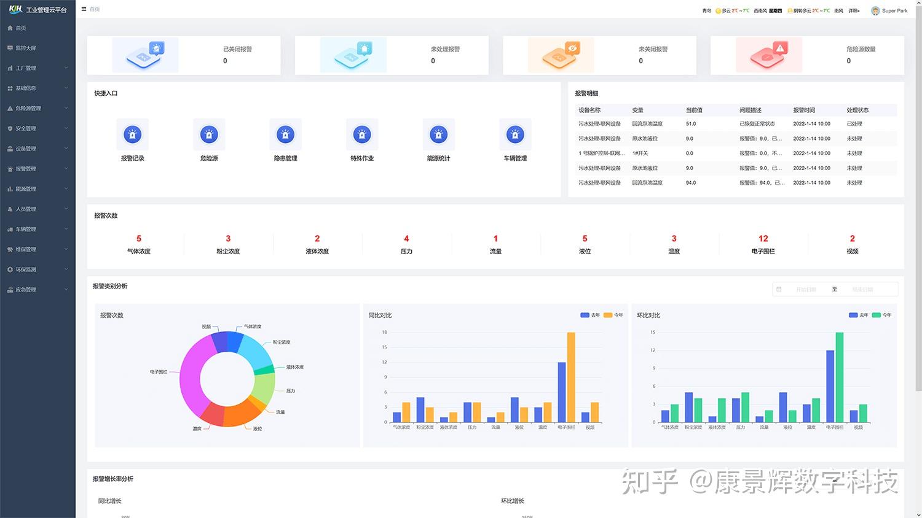
Task: Click the weather 详细 link
Action: tap(853, 10)
